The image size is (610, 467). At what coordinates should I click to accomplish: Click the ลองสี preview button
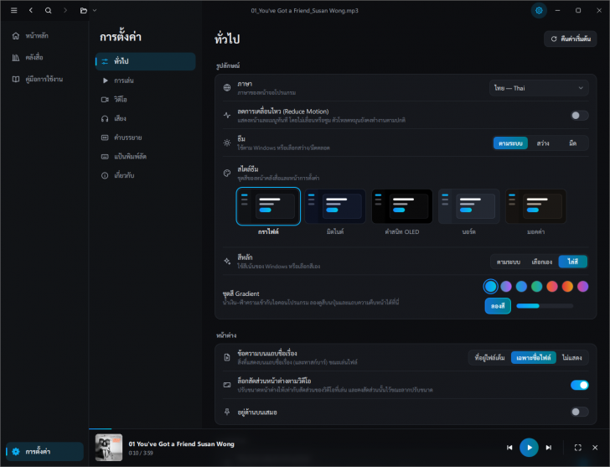(x=498, y=306)
